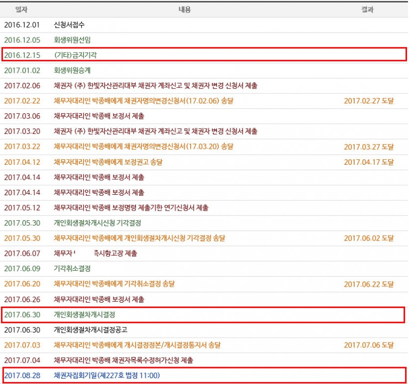Click the result 2017.02.27 도달
The width and height of the screenshot is (409, 385).
point(369,101)
